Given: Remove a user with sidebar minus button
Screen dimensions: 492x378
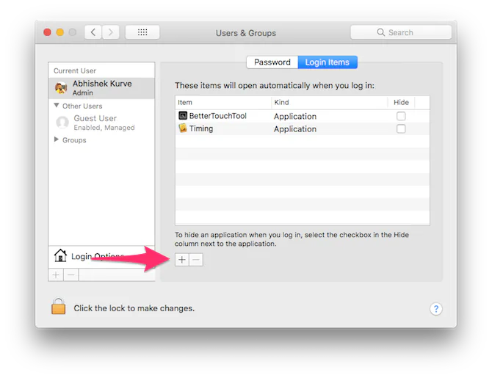Looking at the screenshot, I should pyautogui.click(x=71, y=275).
